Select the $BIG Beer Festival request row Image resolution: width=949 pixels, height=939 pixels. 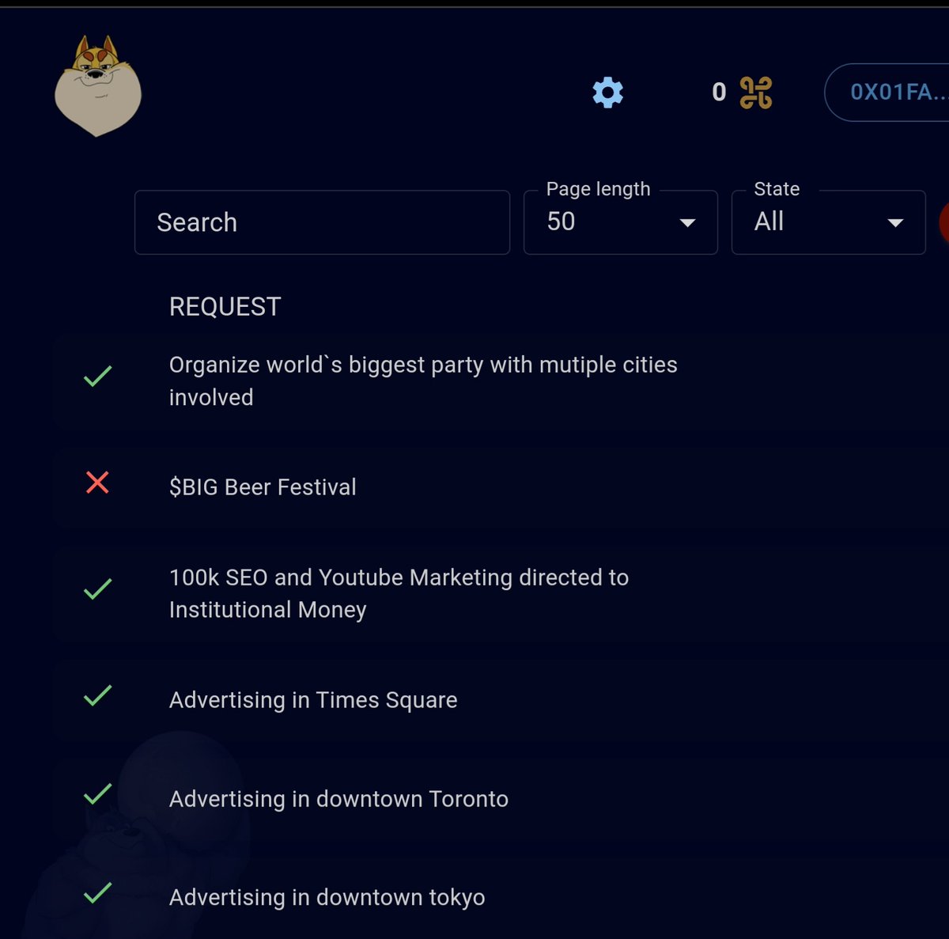pos(395,487)
